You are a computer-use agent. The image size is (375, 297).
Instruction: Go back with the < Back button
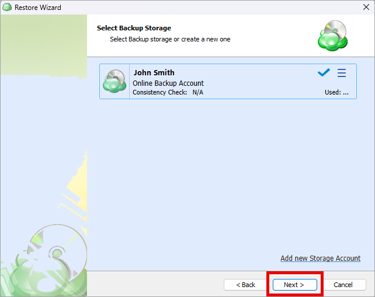coord(245,285)
